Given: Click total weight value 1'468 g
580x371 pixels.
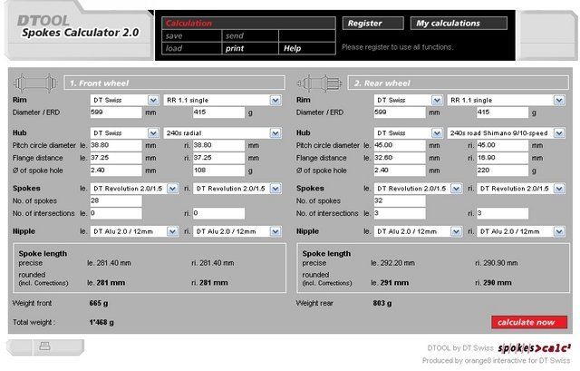Looking at the screenshot, I should coord(101,323).
